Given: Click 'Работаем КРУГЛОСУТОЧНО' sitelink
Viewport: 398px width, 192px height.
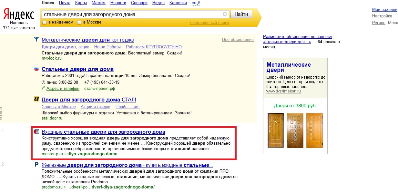Looking at the screenshot, I should coord(154,47).
